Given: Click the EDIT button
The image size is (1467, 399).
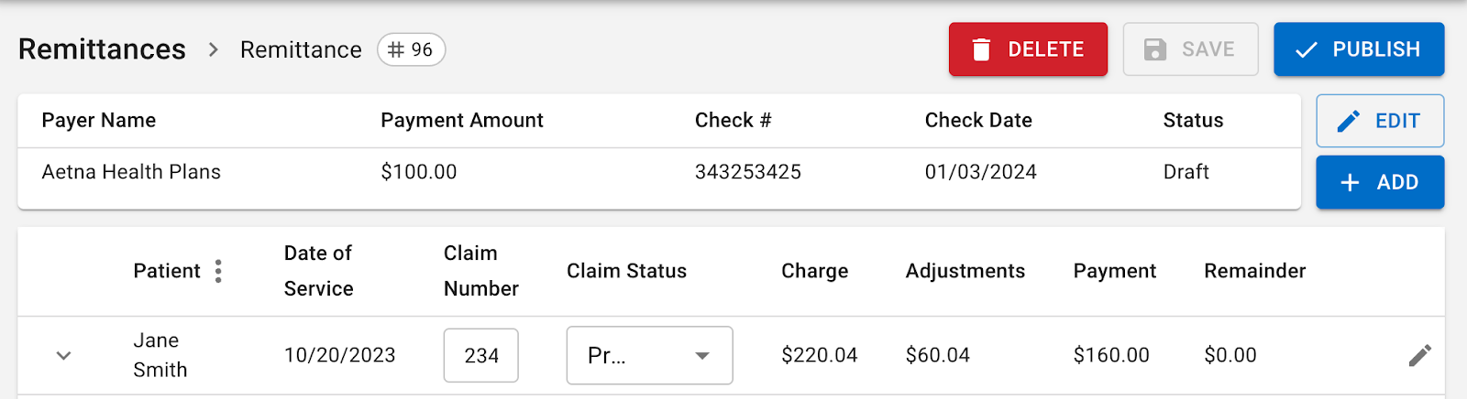Looking at the screenshot, I should (x=1380, y=121).
